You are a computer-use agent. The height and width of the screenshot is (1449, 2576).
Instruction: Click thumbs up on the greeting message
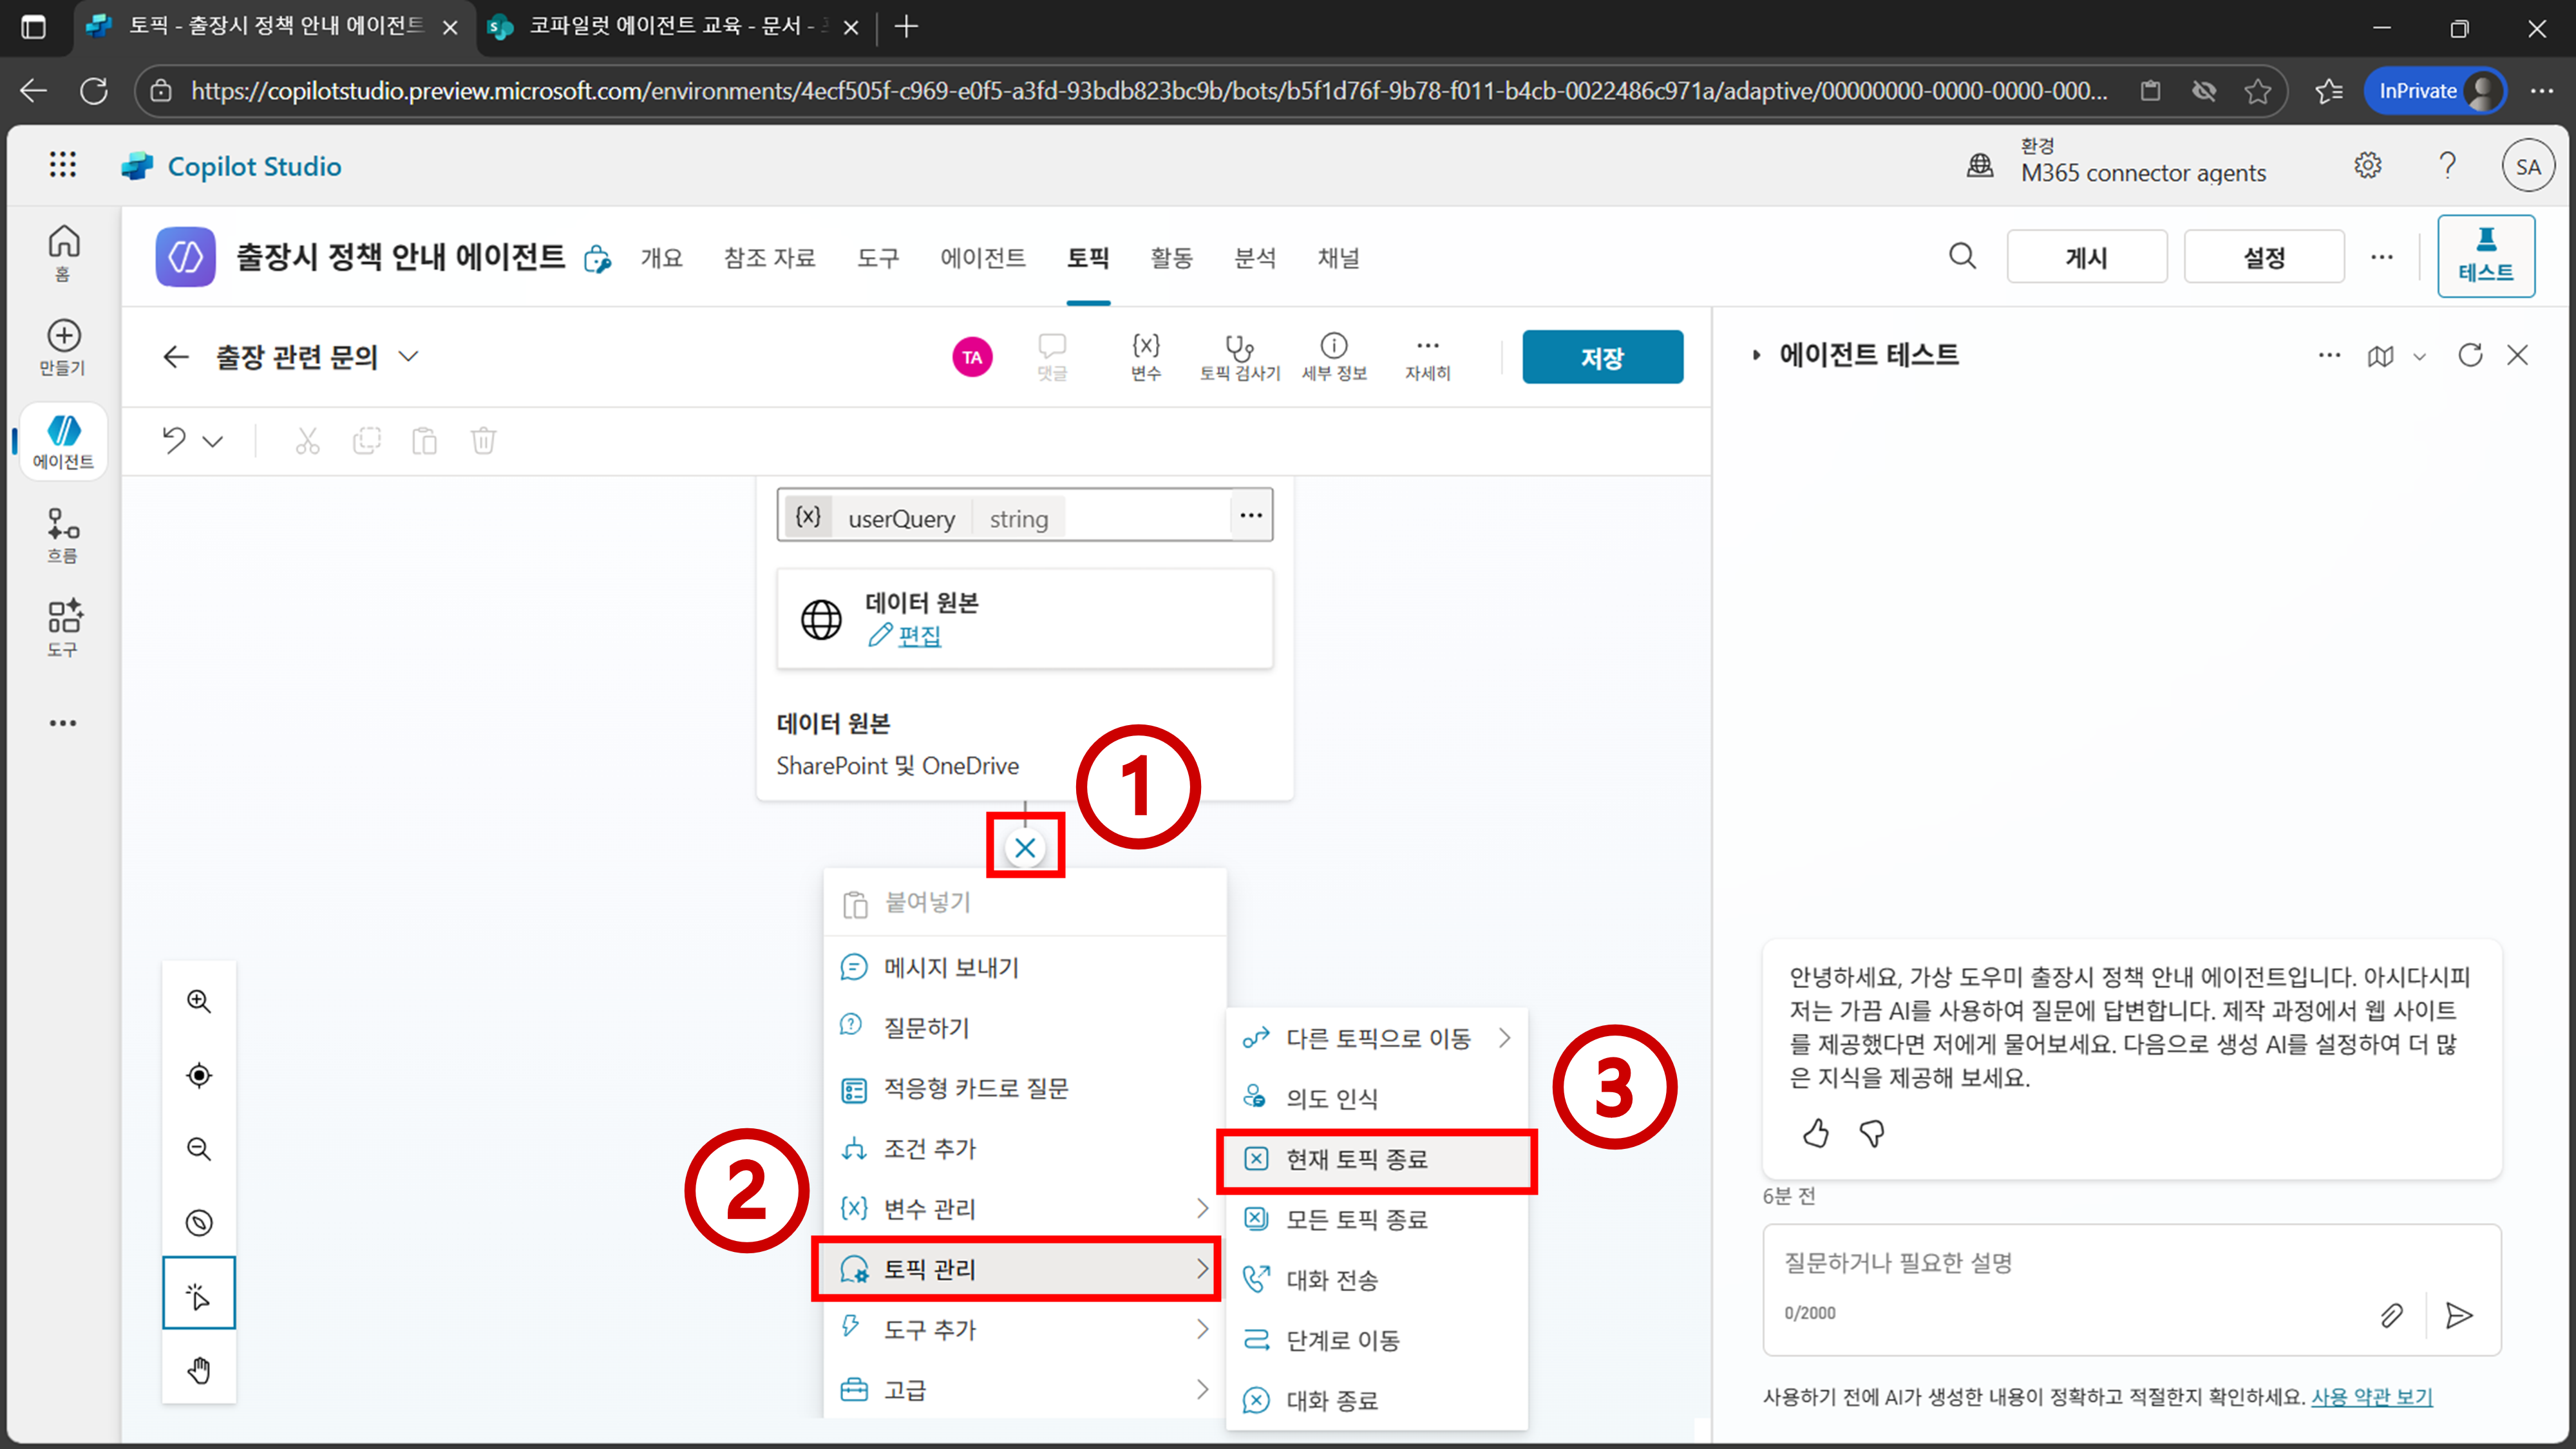pyautogui.click(x=1816, y=1133)
